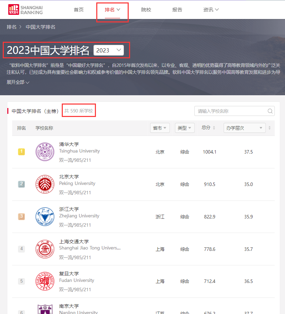285x314 pixels.
Task: Click the 2023中国大学排名 page title
Action: coord(48,50)
